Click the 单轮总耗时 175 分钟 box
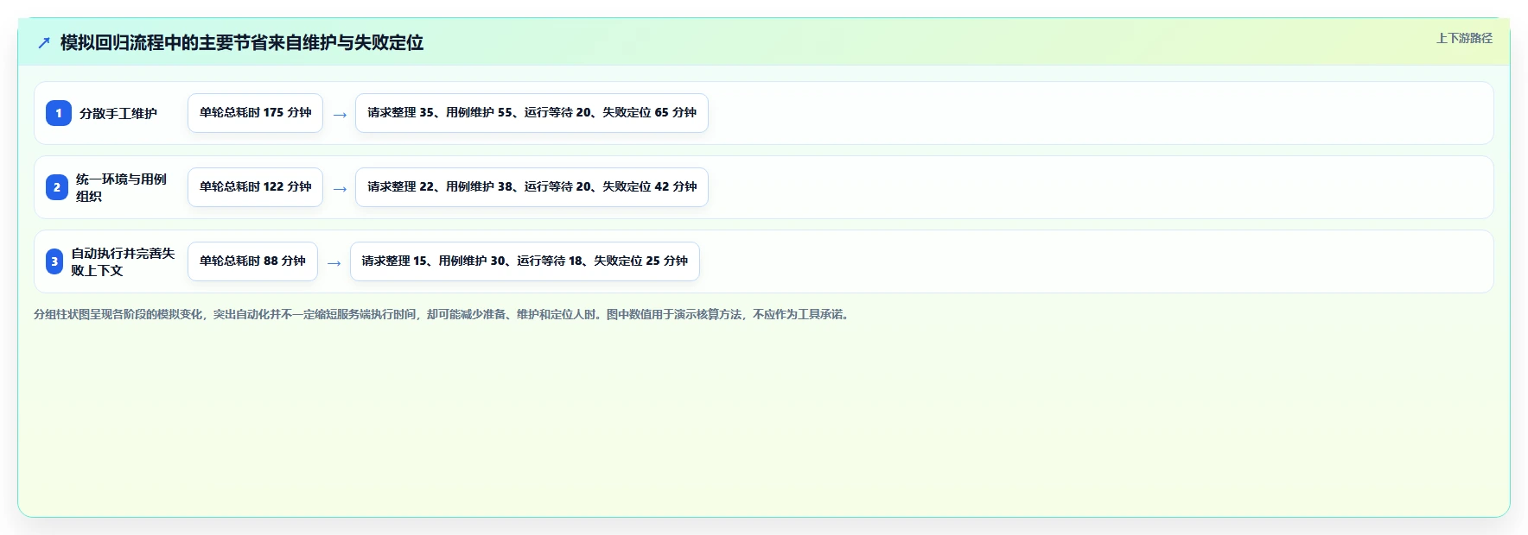The image size is (1528, 535). tap(255, 113)
